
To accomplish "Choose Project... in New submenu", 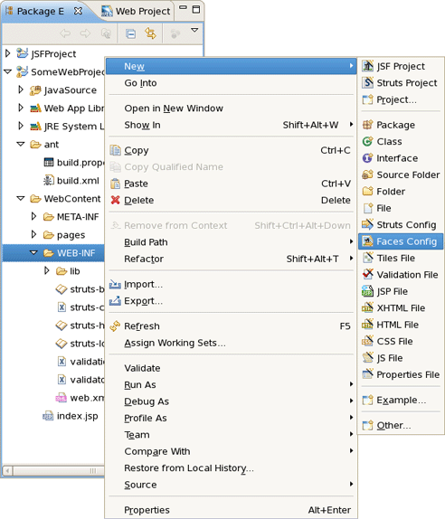I will 401,99.
